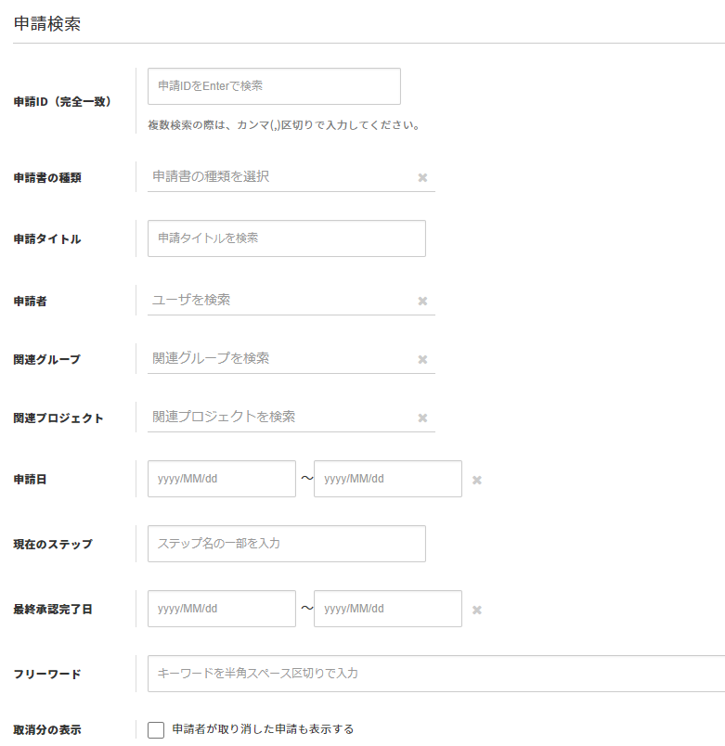Image resolution: width=725 pixels, height=746 pixels.
Task: Click the 現在のステップ step name input
Action: pos(286,544)
